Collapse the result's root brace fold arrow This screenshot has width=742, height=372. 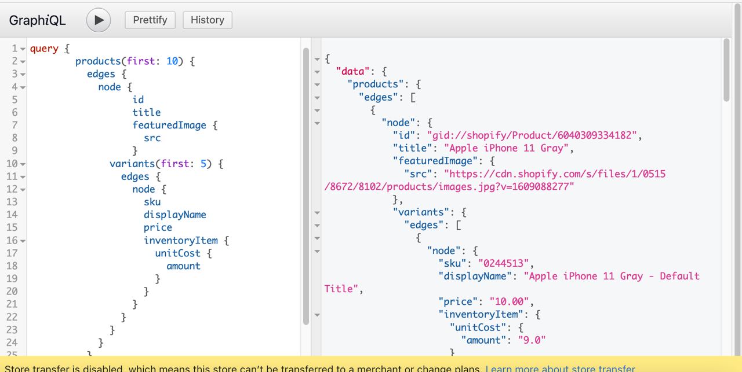tap(317, 59)
